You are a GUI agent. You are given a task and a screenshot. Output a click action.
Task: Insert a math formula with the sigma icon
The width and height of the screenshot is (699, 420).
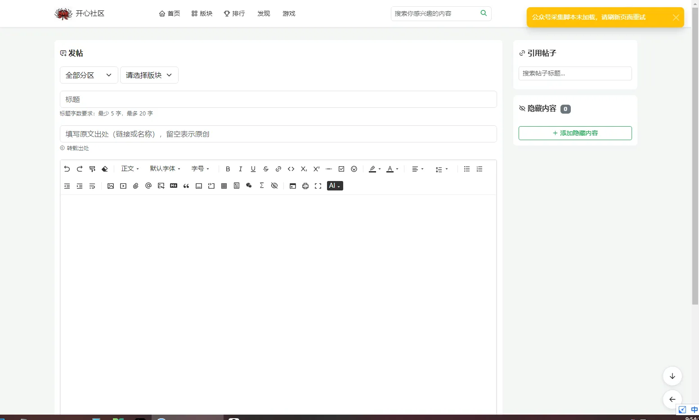coord(262,186)
